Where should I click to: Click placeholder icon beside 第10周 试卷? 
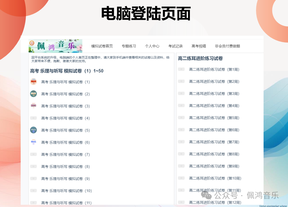pos(181,178)
